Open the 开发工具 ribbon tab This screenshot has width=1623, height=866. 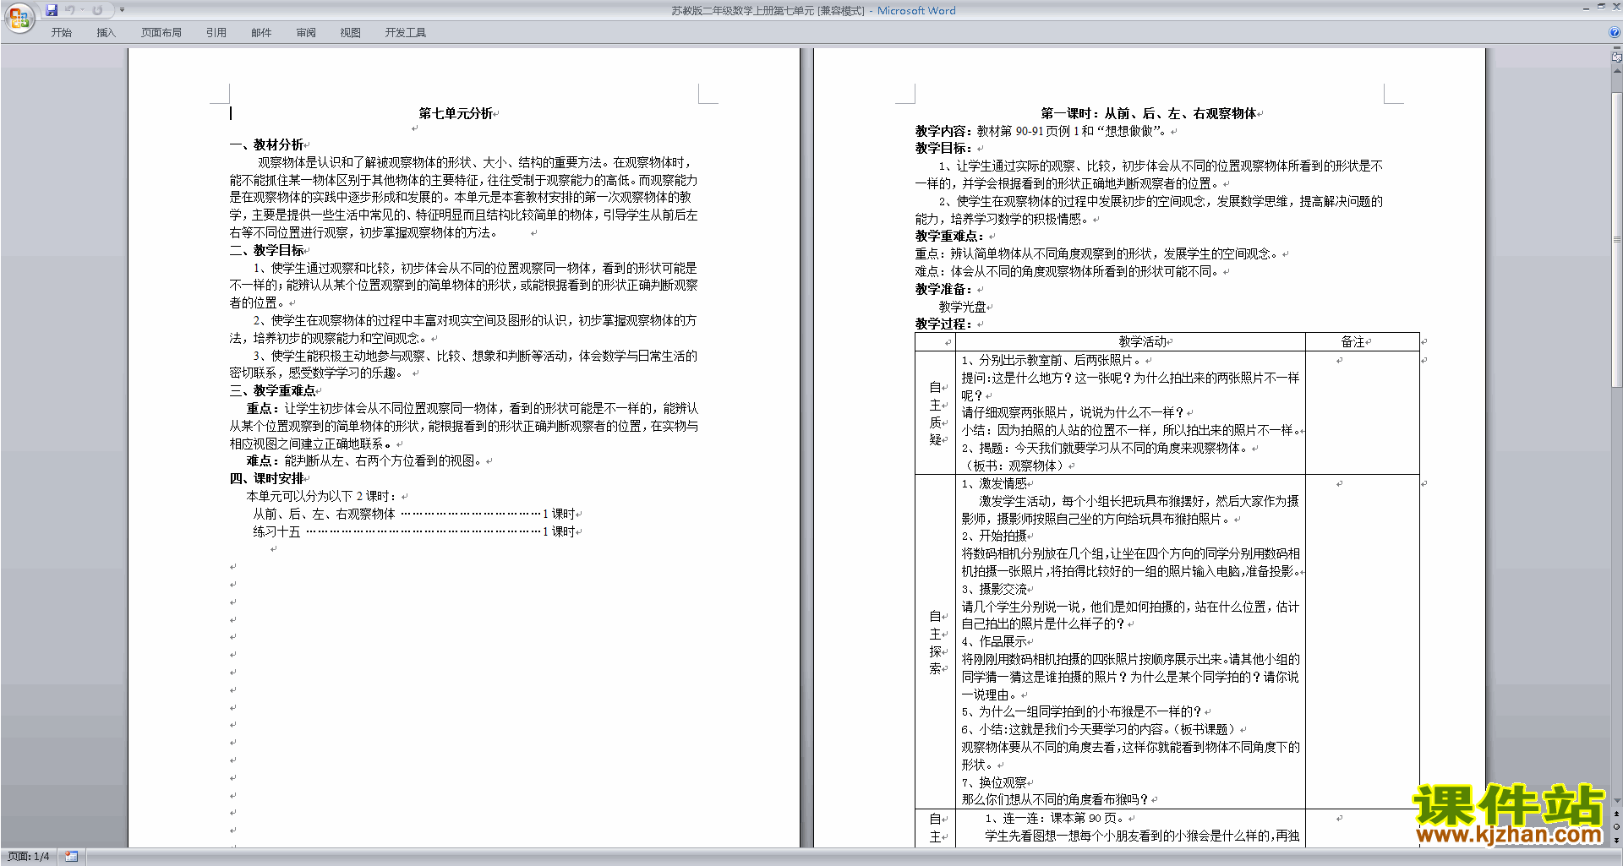tap(406, 33)
